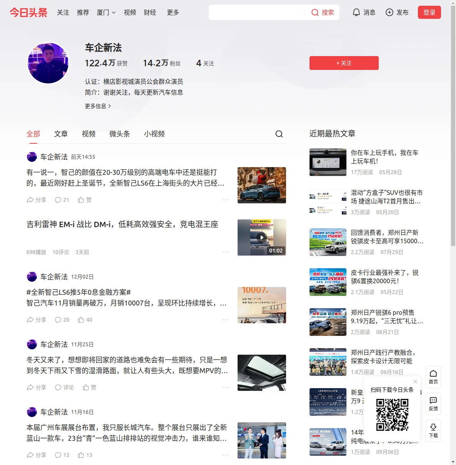This screenshot has width=456, height=465.
Task: Share the 智己颜值 post
Action: [36, 200]
